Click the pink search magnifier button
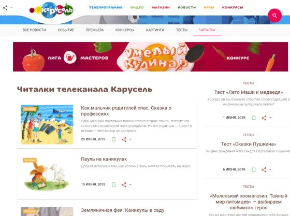Screen dimensions: 290x216 click(x=274, y=16)
